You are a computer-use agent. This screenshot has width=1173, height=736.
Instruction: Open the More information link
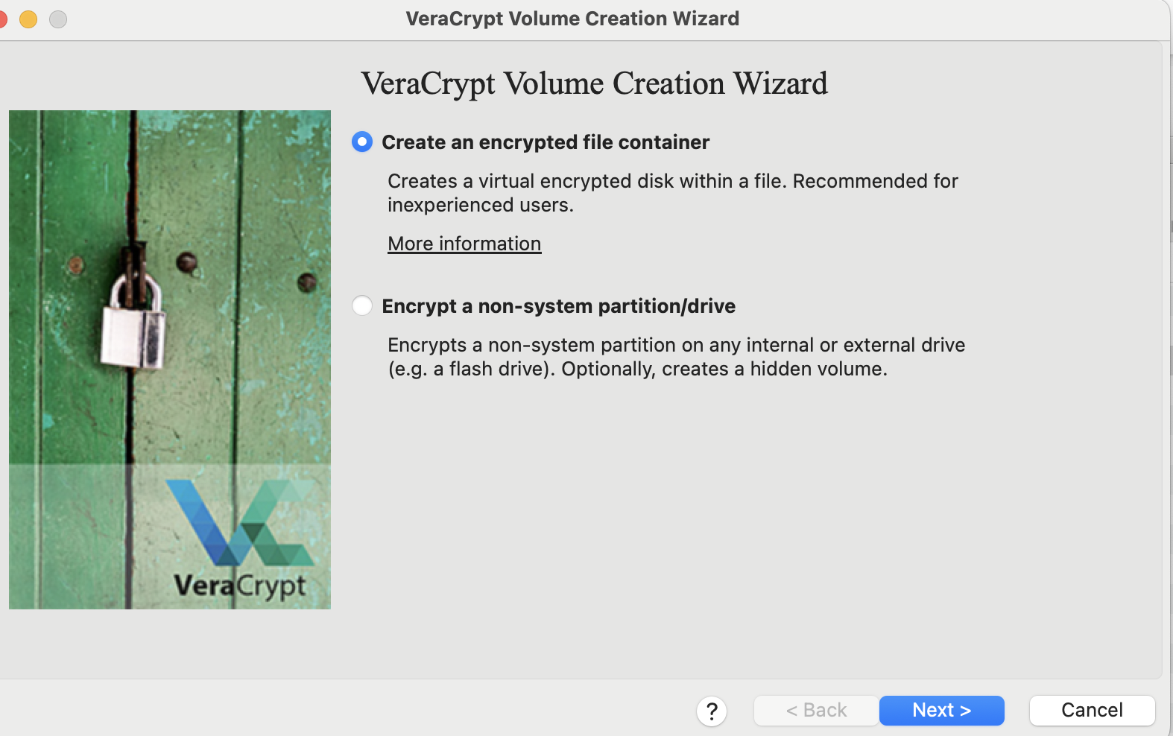tap(464, 244)
